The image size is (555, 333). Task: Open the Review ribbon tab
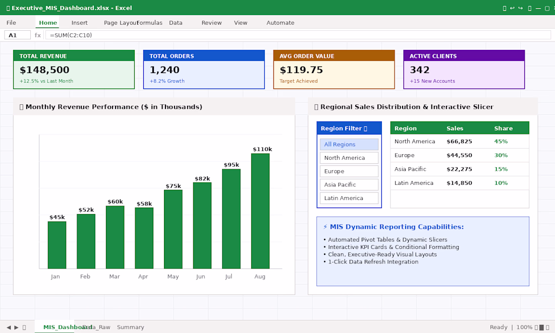pyautogui.click(x=212, y=23)
